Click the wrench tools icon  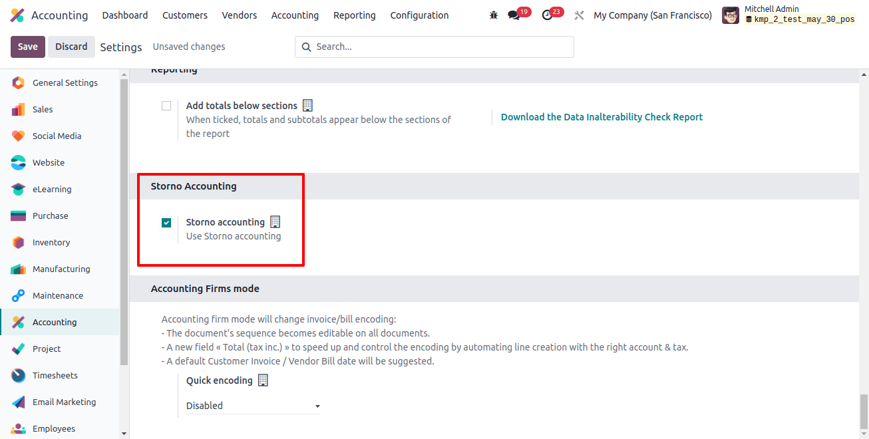(579, 15)
